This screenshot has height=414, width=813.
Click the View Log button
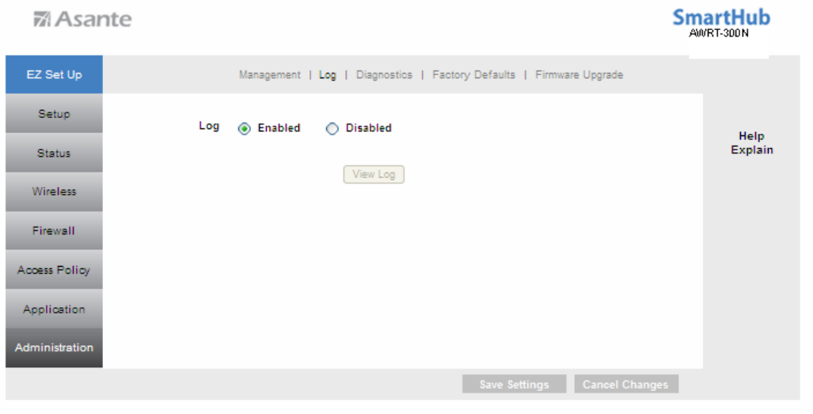[374, 175]
